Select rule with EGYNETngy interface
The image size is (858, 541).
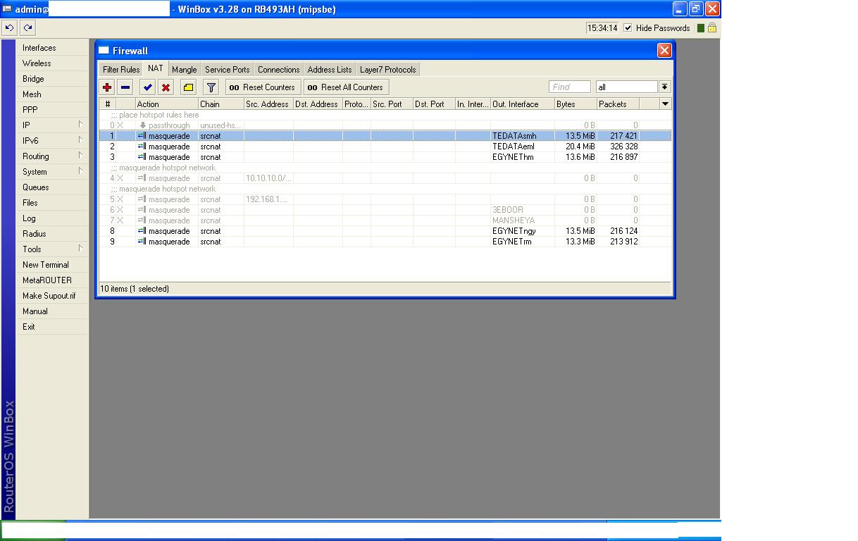[x=385, y=231]
